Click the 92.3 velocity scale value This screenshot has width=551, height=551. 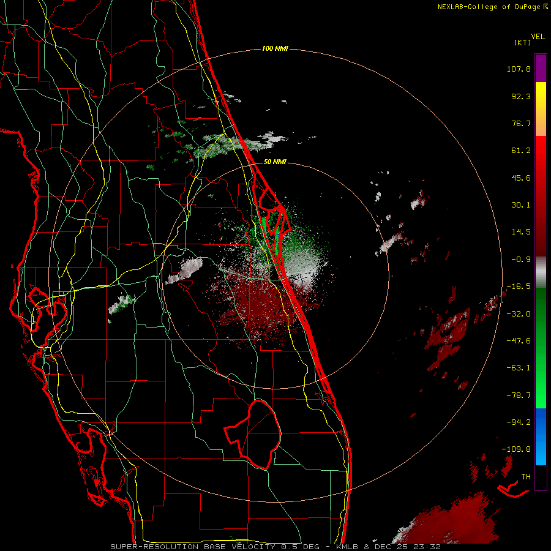521,96
